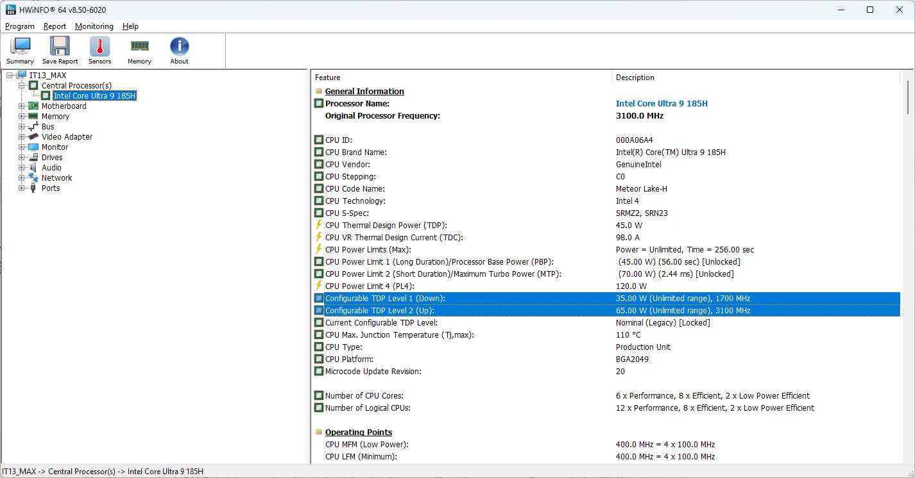This screenshot has width=915, height=478.
Task: Click the HWiNFO app icon in title bar
Action: [11, 10]
